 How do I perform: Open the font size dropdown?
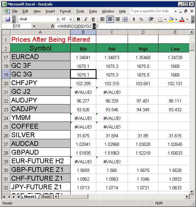point(71,19)
